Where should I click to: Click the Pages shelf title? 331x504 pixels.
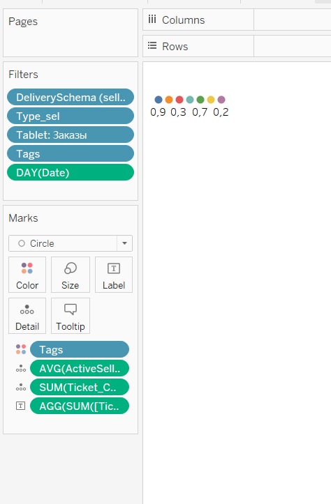point(23,22)
